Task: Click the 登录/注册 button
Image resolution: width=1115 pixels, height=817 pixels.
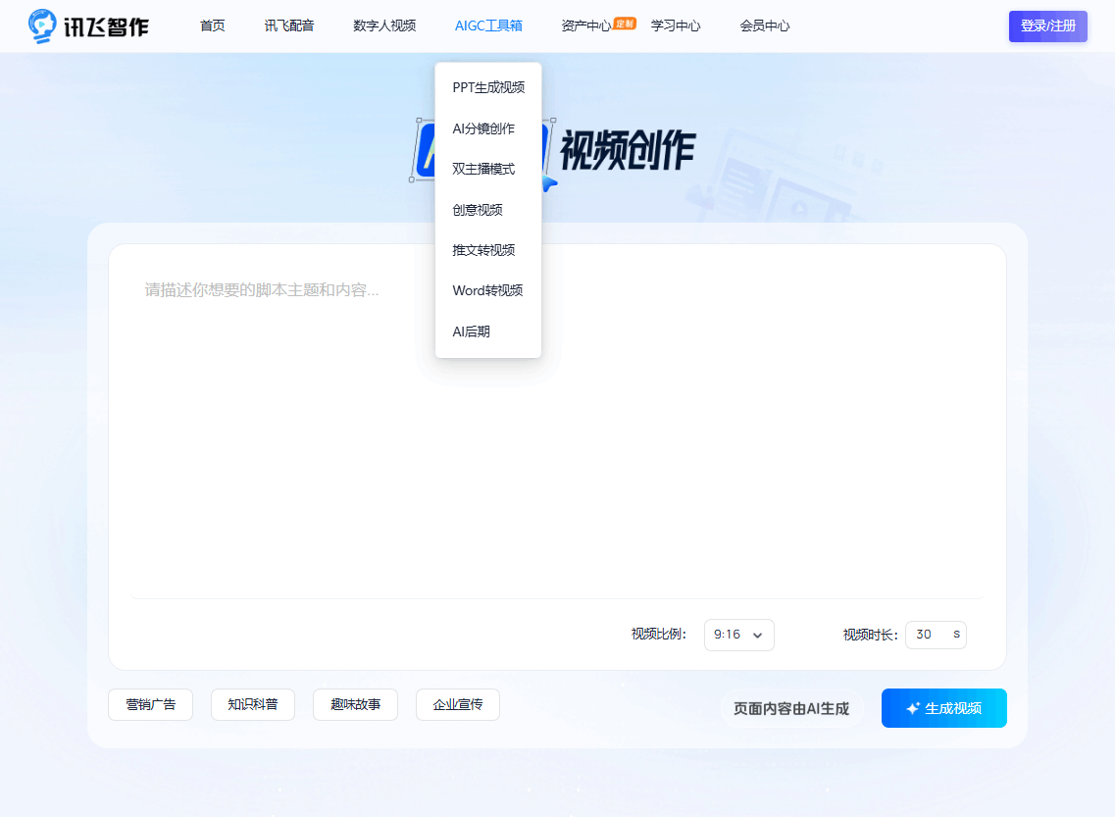Action: (x=1047, y=26)
